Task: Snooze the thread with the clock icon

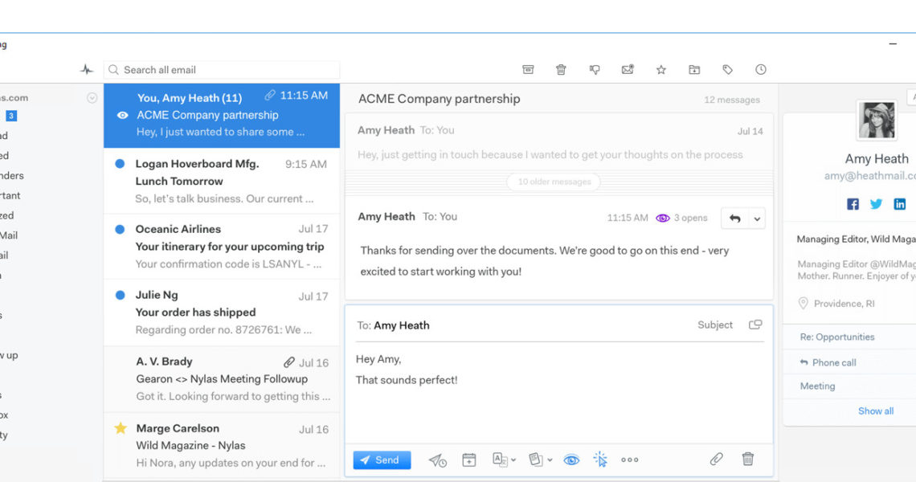Action: point(760,70)
